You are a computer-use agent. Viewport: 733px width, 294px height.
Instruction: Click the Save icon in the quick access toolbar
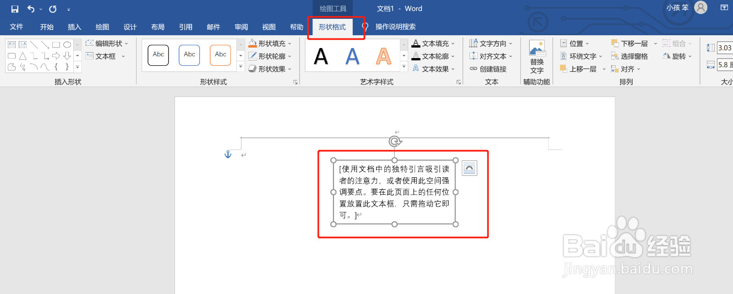(15, 9)
